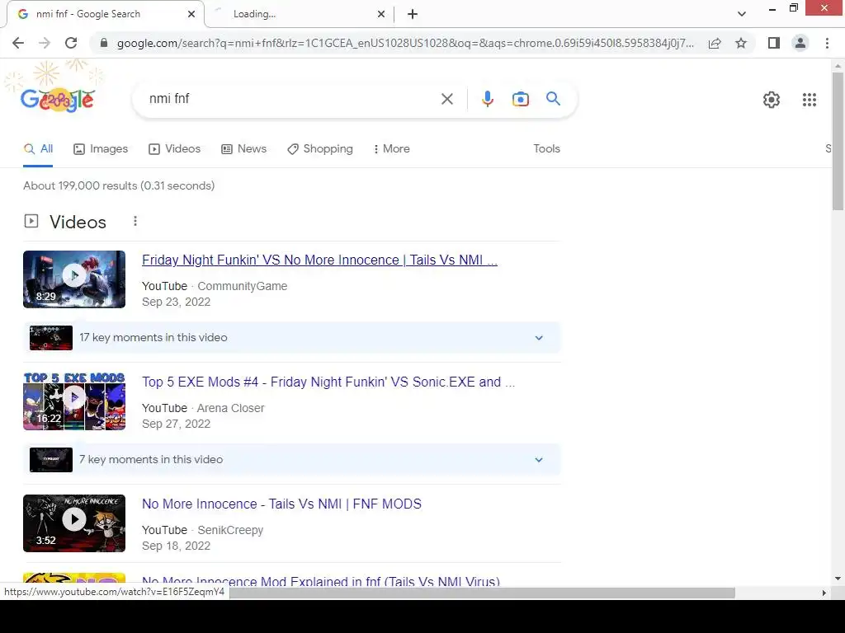Click the horizontal scrollbar thumb
The width and height of the screenshot is (845, 633).
(x=482, y=593)
